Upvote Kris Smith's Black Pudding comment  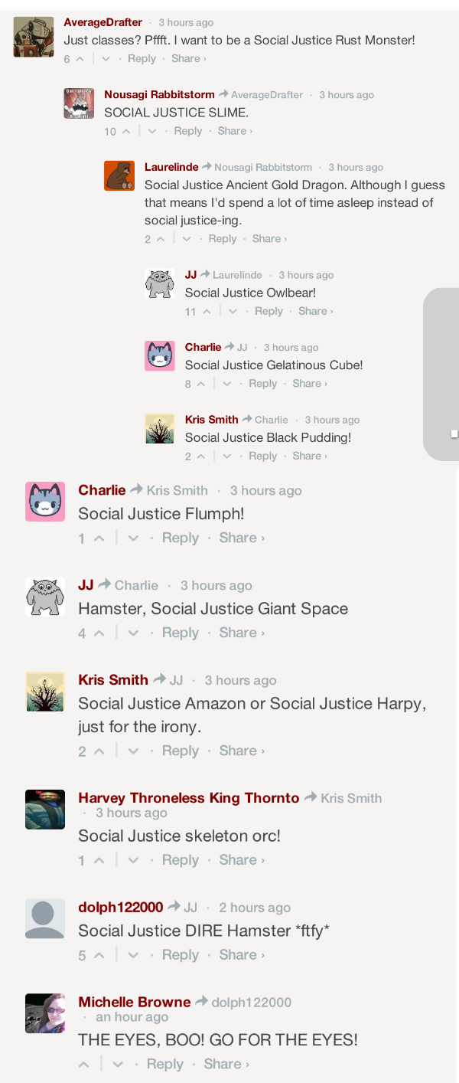(x=200, y=456)
